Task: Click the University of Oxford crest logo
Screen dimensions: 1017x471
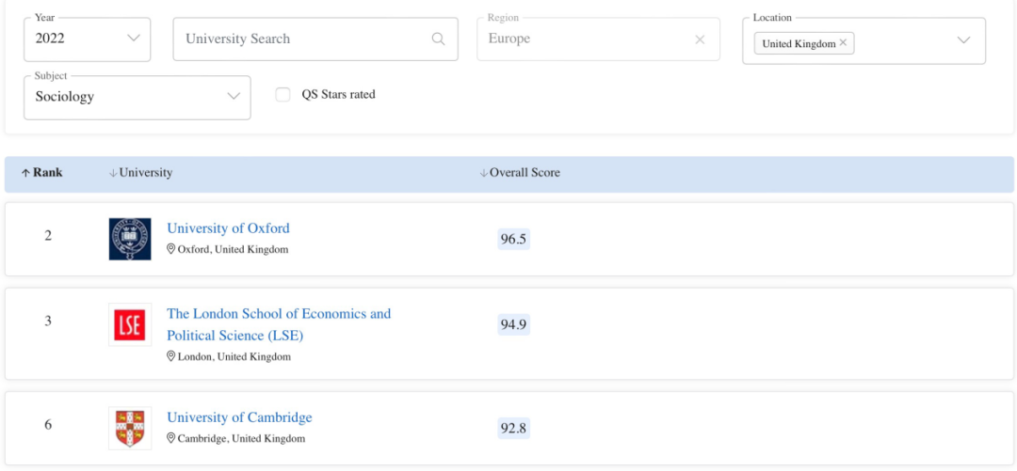Action: pos(130,239)
